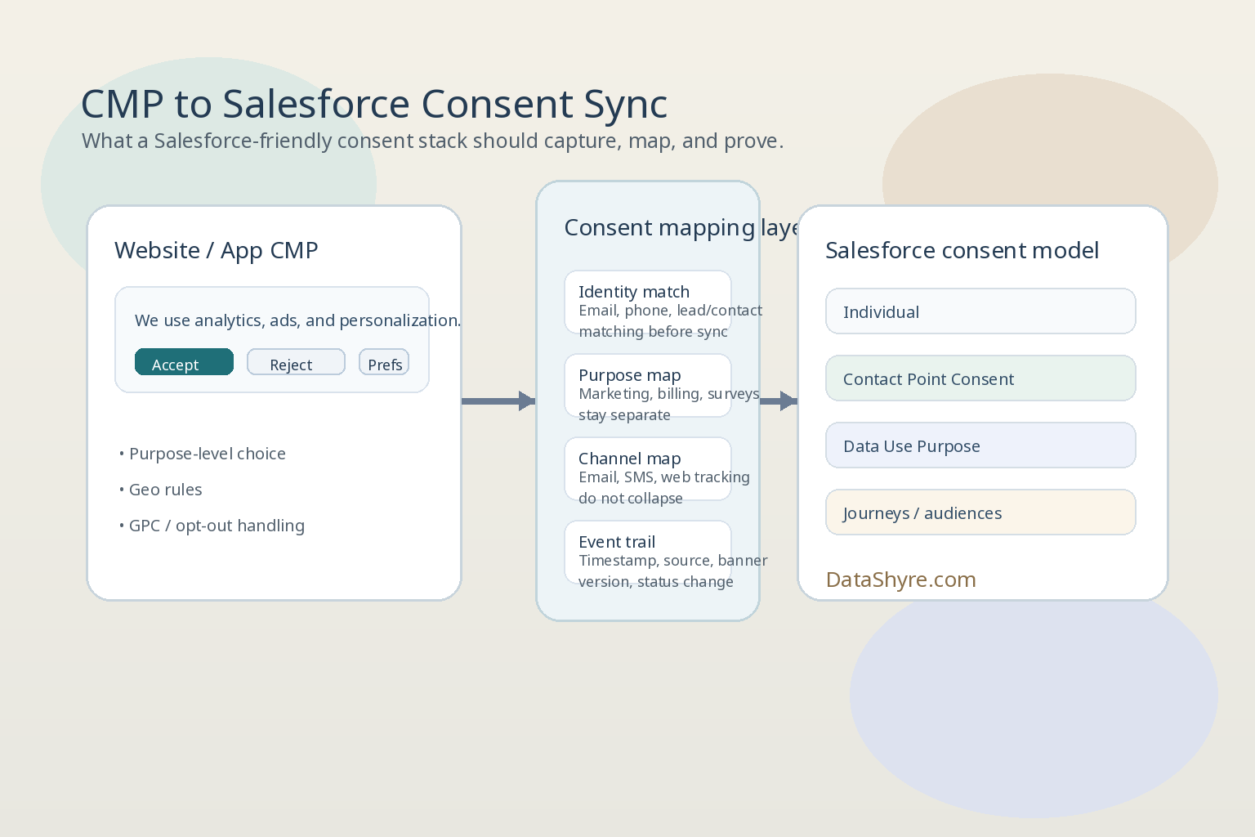Screen dimensions: 1255x837
Task: Open the Prefs button in the consent banner
Action: [x=384, y=362]
